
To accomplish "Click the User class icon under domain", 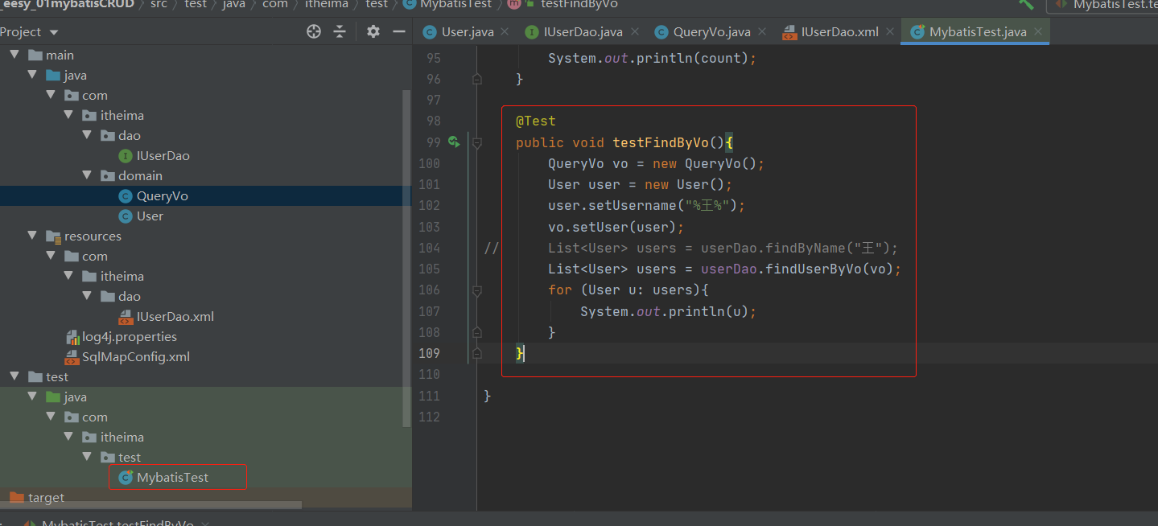I will [x=126, y=216].
